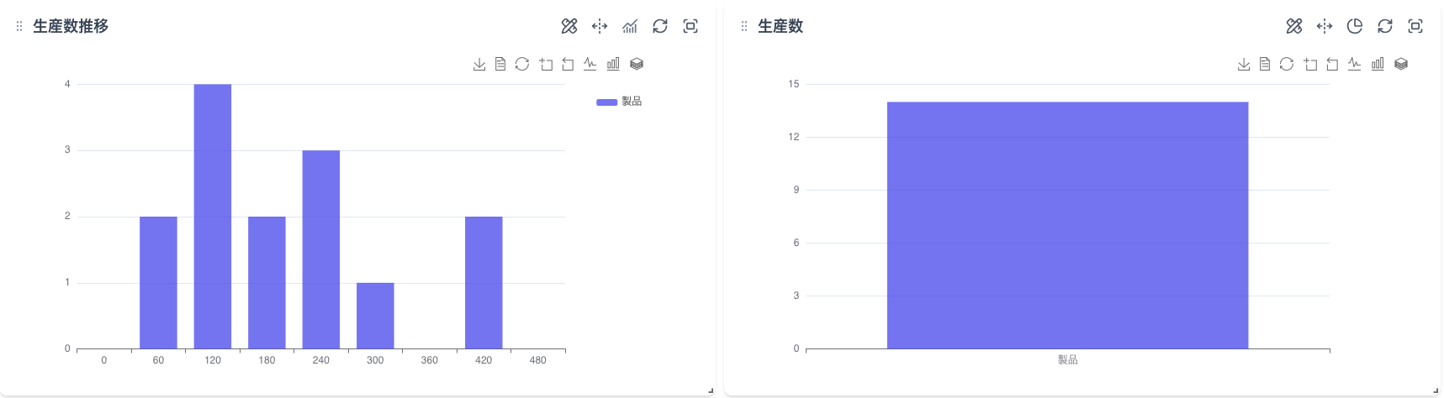
Task: Save 生産数推移 chart as image
Action: click(x=479, y=64)
